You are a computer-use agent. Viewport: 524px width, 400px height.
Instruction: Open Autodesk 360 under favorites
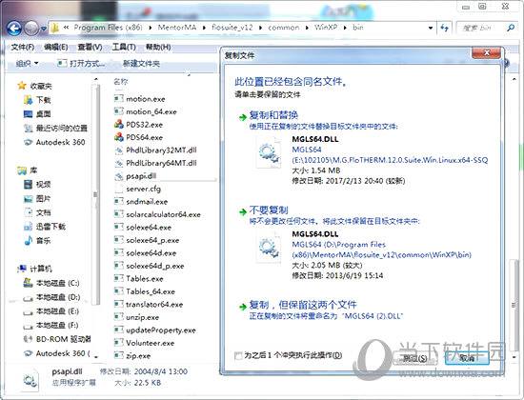pyautogui.click(x=54, y=142)
